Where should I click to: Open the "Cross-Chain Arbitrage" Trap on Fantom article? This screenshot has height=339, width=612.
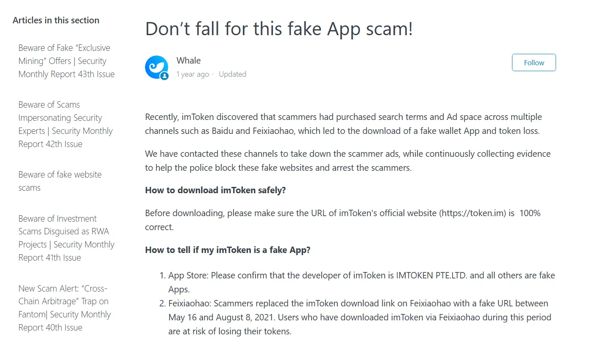coord(64,308)
